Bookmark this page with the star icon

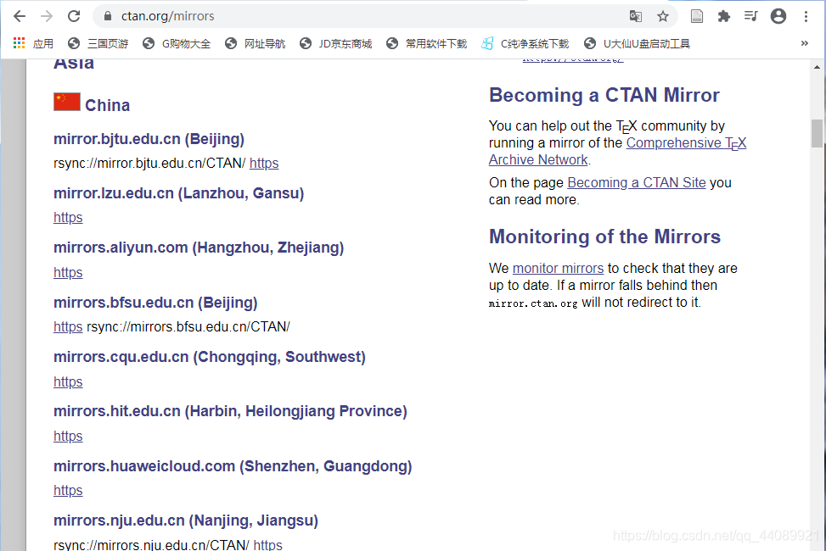tap(663, 16)
